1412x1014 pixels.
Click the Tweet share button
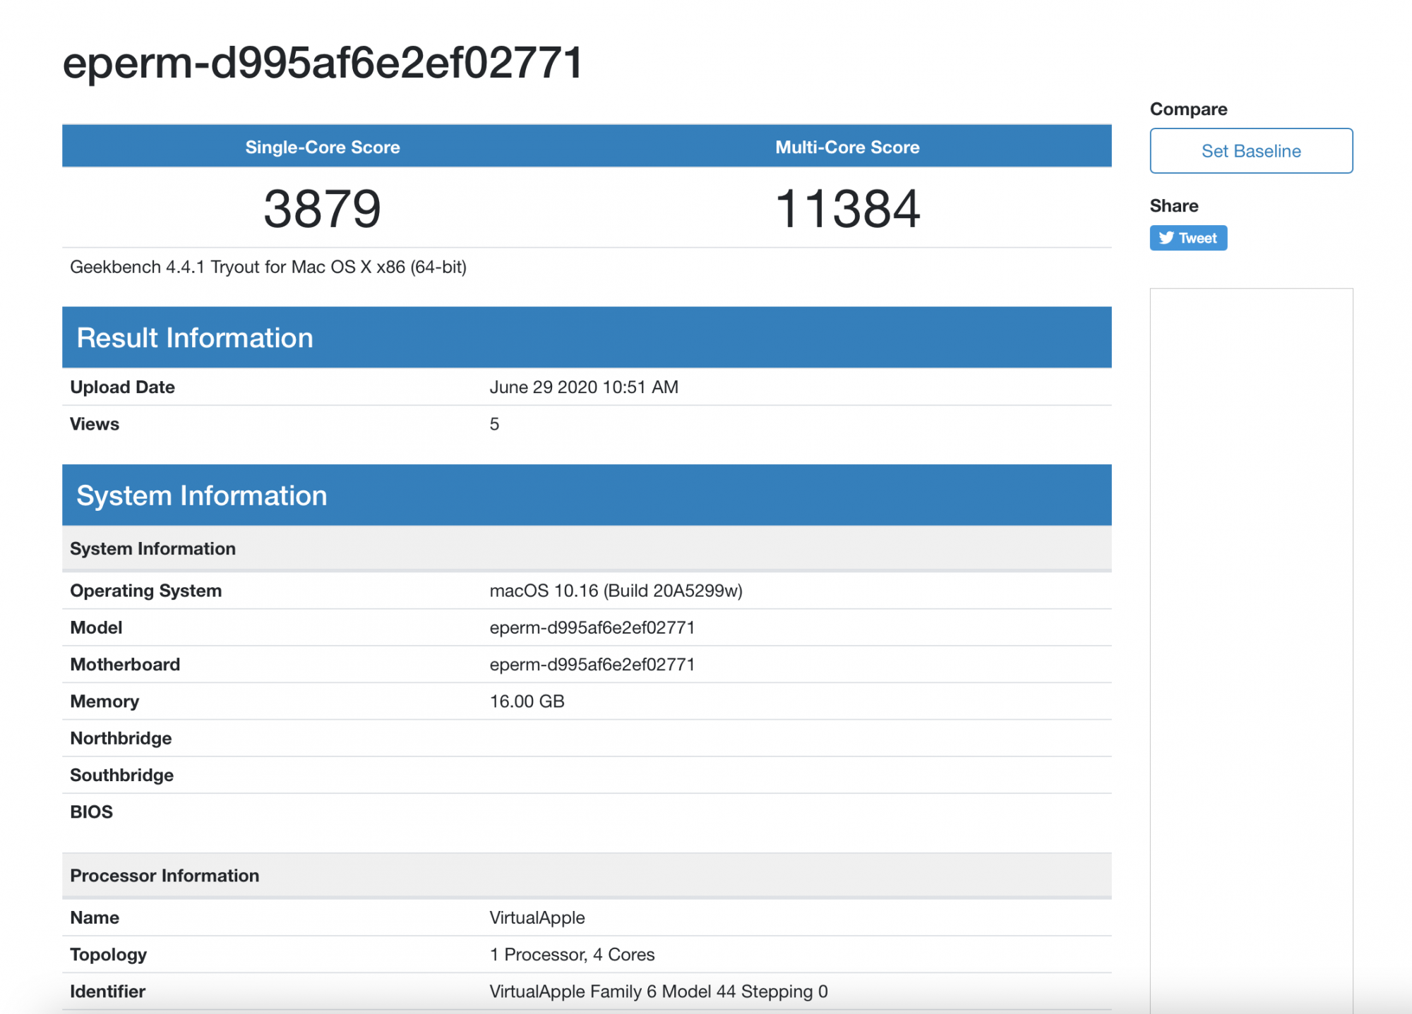(x=1188, y=238)
